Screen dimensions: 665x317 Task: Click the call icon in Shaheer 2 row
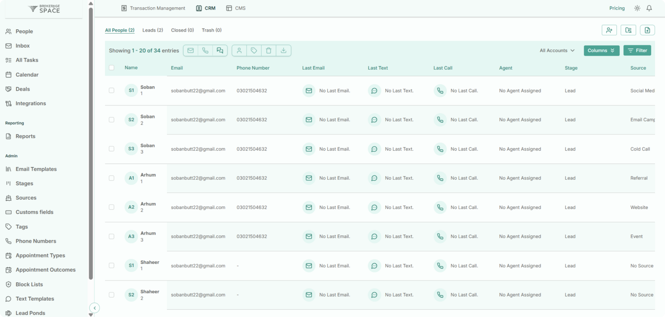pyautogui.click(x=440, y=295)
